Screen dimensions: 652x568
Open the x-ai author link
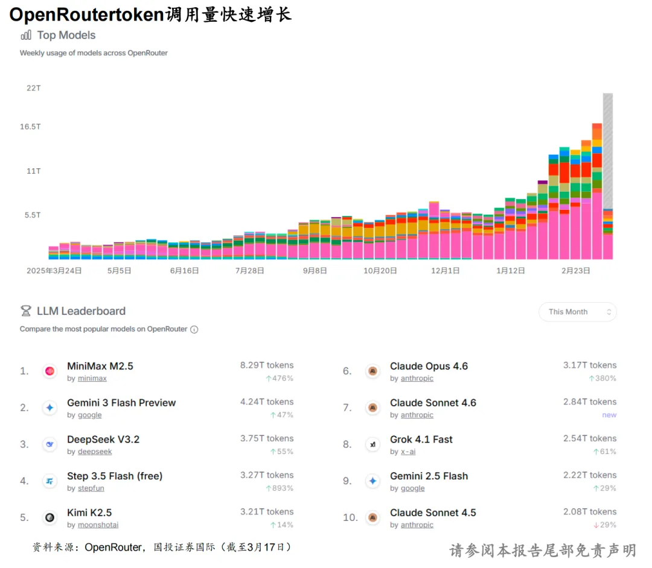(408, 452)
